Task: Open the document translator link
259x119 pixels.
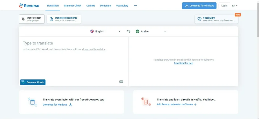Action: pyautogui.click(x=93, y=49)
